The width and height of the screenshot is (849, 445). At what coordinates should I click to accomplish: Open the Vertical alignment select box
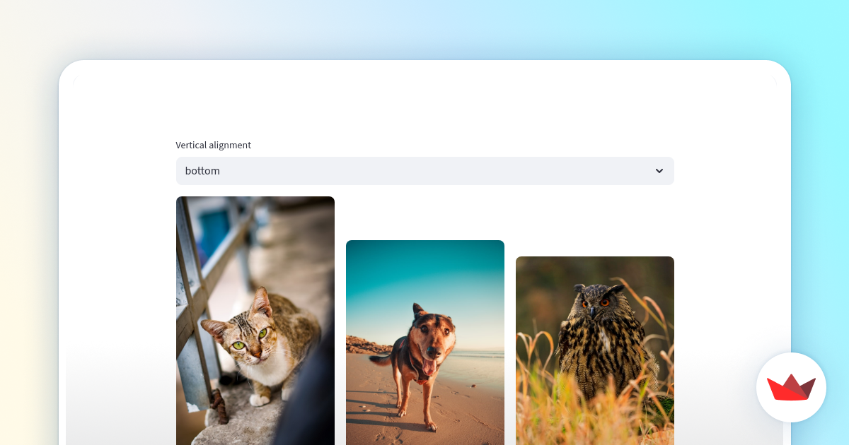[424, 171]
